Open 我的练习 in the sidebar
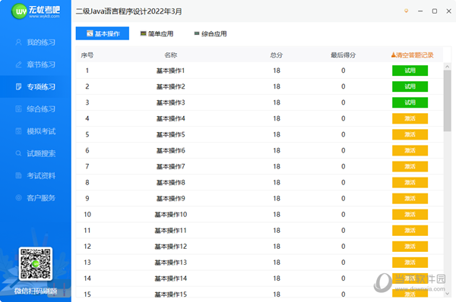The image size is (456, 302). pos(36,42)
